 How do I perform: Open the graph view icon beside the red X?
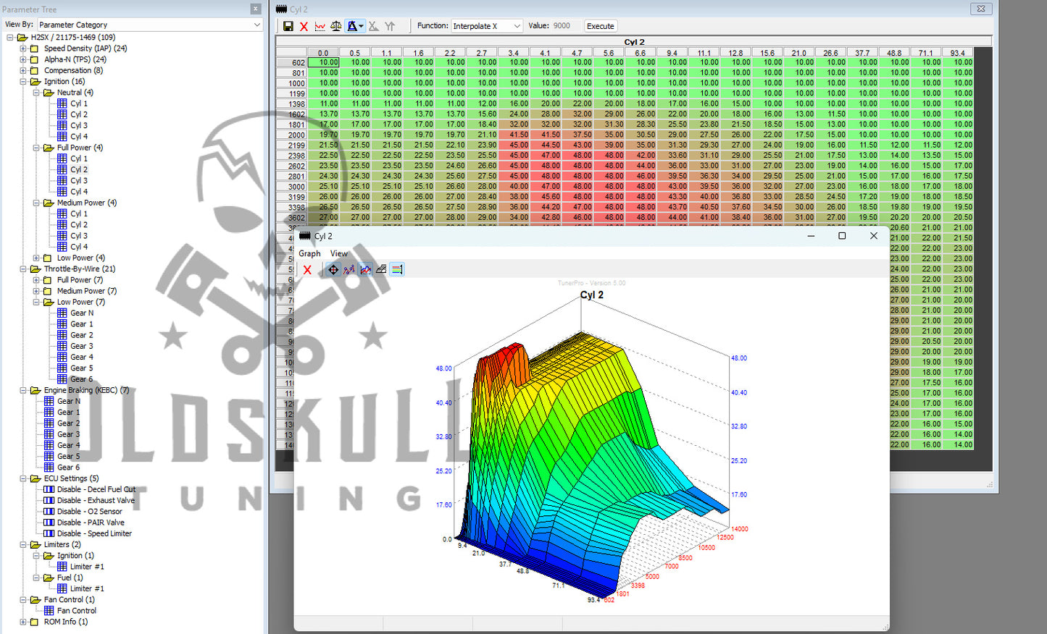point(320,26)
